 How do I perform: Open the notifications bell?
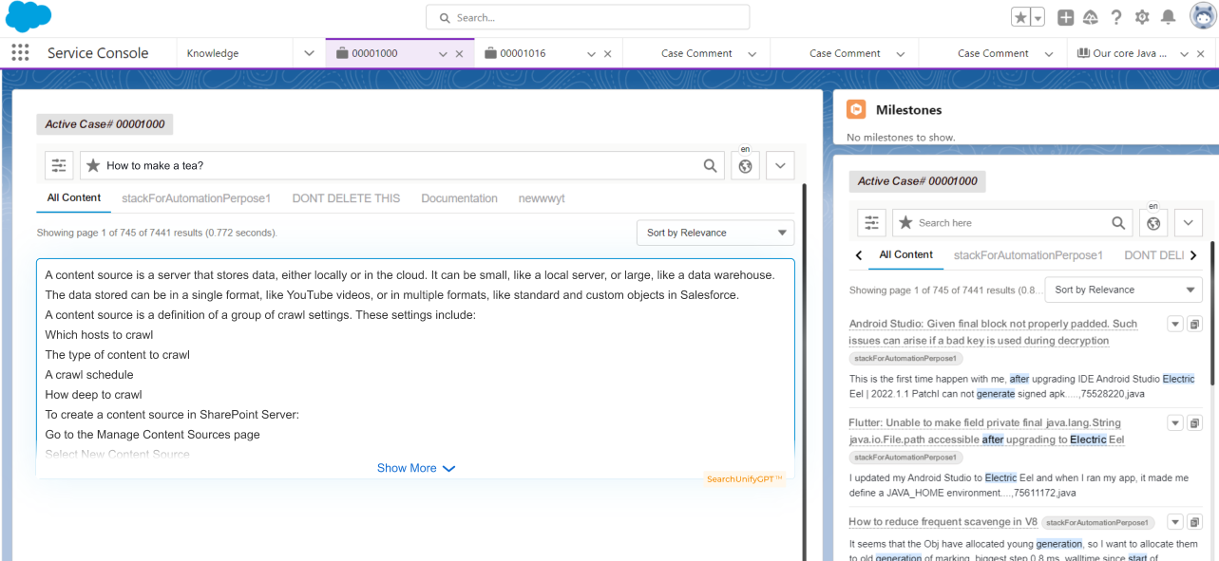(1168, 17)
